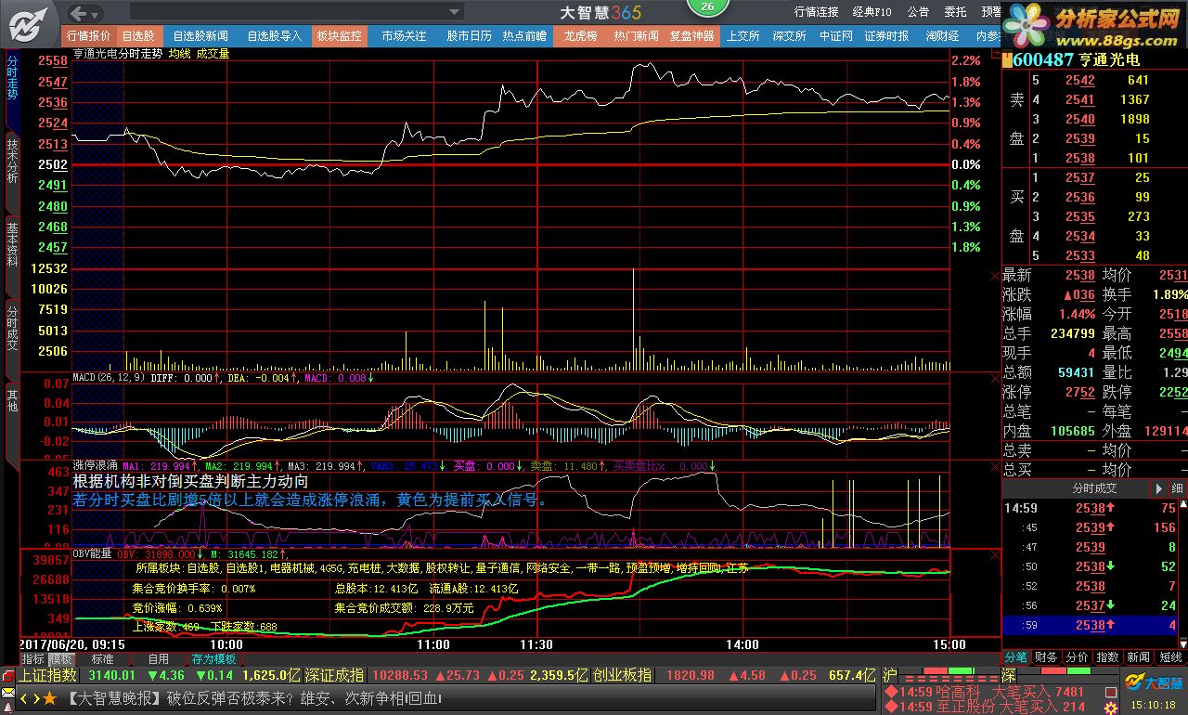
Task: Open the 经典F10 menu item
Action: point(872,12)
